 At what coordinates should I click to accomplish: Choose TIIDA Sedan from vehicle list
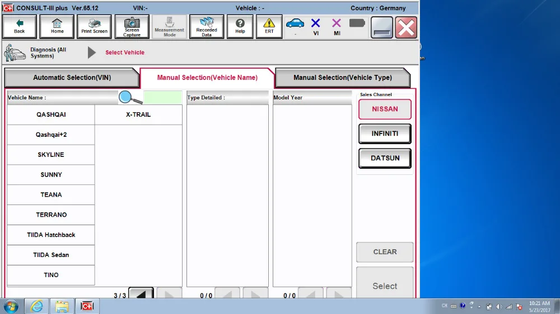[x=51, y=255]
